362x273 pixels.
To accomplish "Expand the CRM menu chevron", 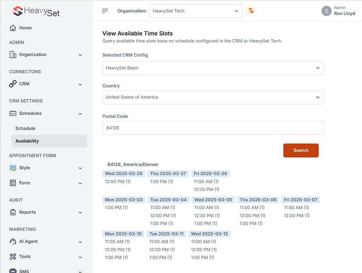I will [x=80, y=85].
